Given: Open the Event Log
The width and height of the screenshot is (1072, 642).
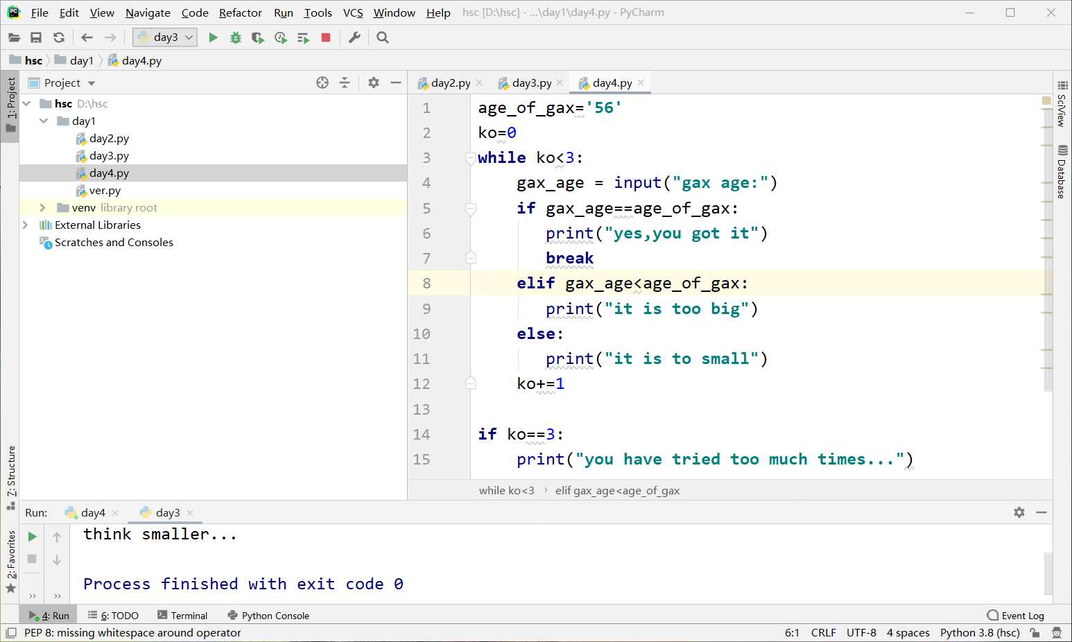Looking at the screenshot, I should pyautogui.click(x=1015, y=616).
